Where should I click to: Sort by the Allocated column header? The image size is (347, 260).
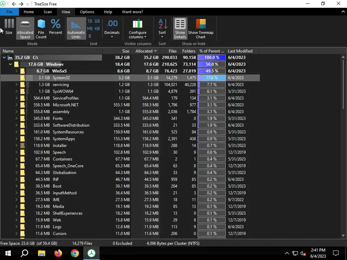(145, 51)
